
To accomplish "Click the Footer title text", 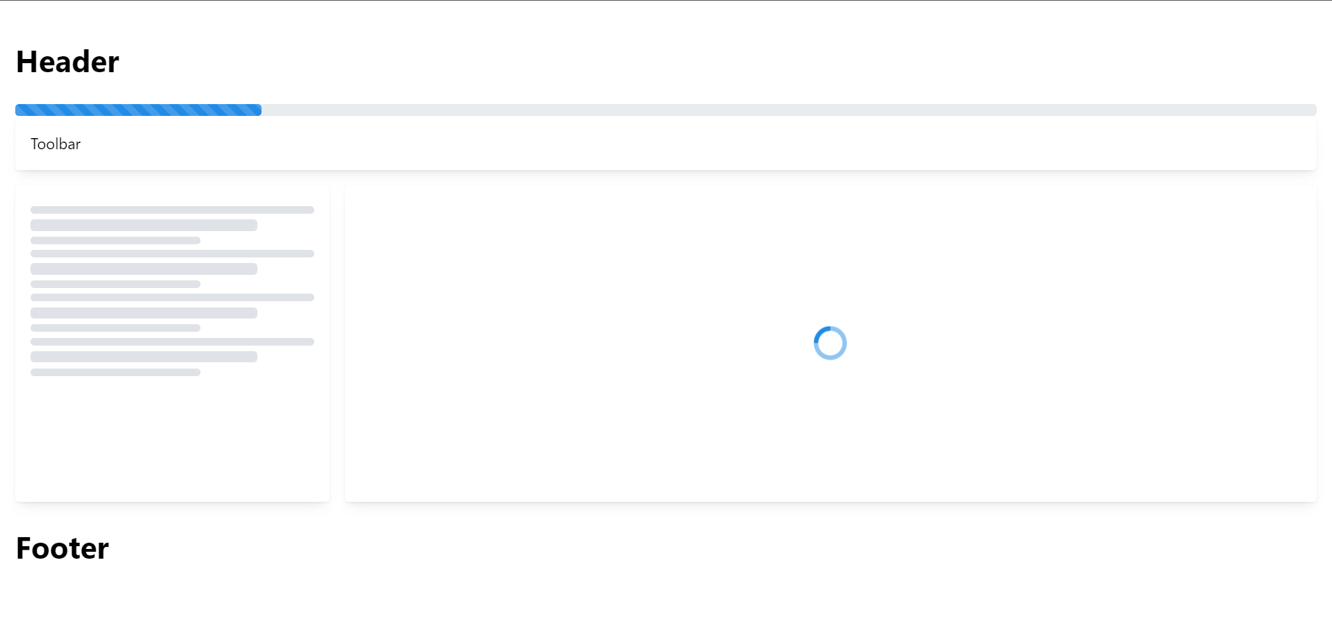I will [x=62, y=548].
